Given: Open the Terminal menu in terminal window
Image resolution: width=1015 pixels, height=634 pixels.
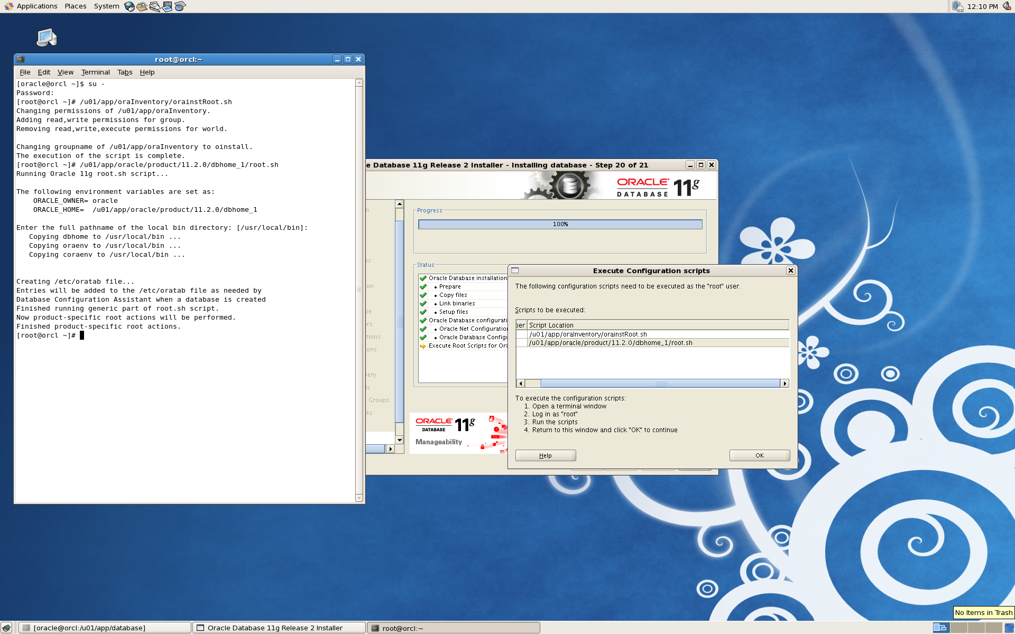Looking at the screenshot, I should [x=94, y=71].
